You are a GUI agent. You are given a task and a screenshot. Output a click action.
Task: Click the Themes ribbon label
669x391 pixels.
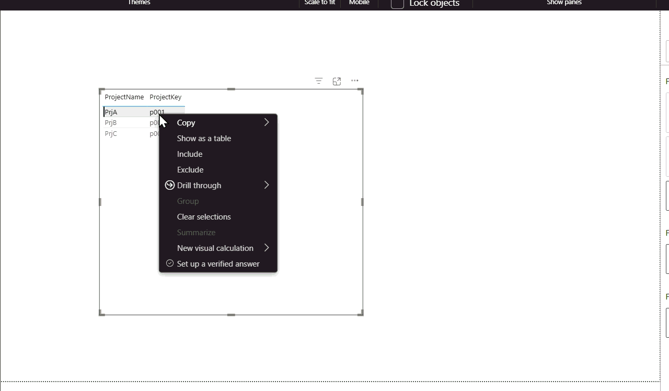[x=139, y=3]
